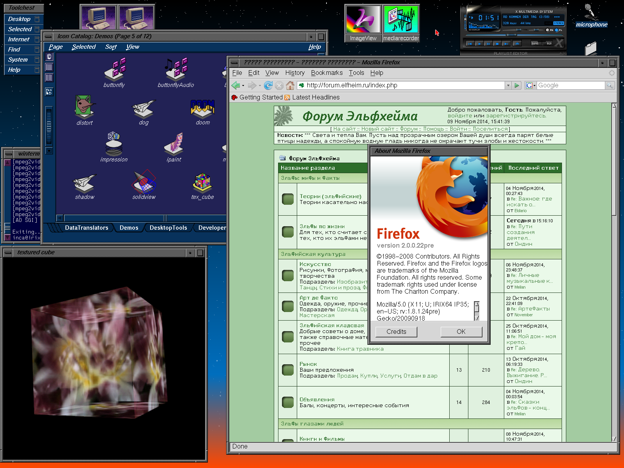624x468 pixels.
Task: Open the buttonflyAudio demo icon
Action: 175,73
